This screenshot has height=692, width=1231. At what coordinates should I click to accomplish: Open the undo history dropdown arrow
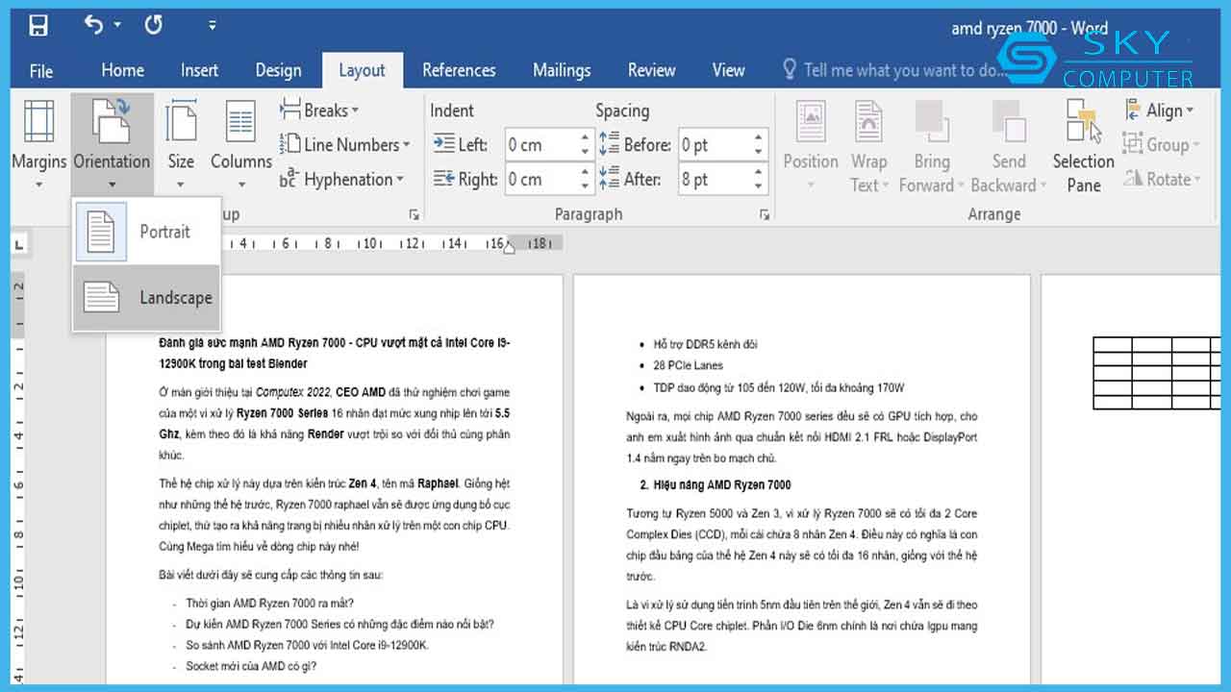click(117, 25)
